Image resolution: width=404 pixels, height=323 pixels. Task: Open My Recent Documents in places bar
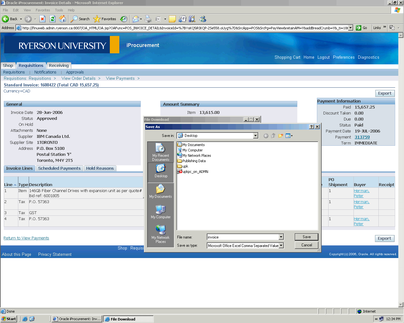pos(161,152)
